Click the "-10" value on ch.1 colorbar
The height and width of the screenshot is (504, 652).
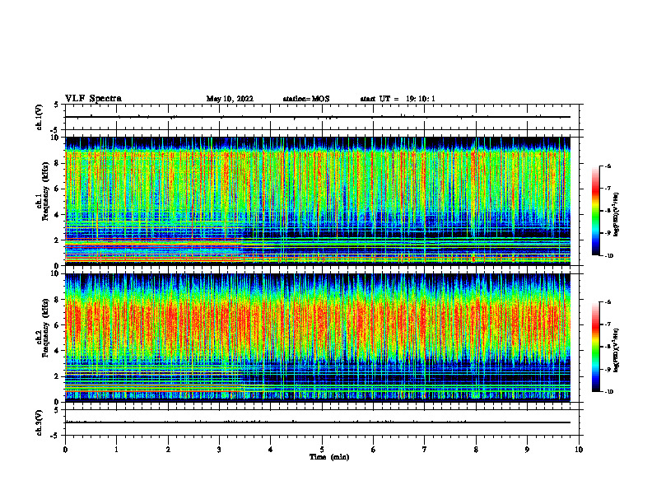click(x=608, y=256)
